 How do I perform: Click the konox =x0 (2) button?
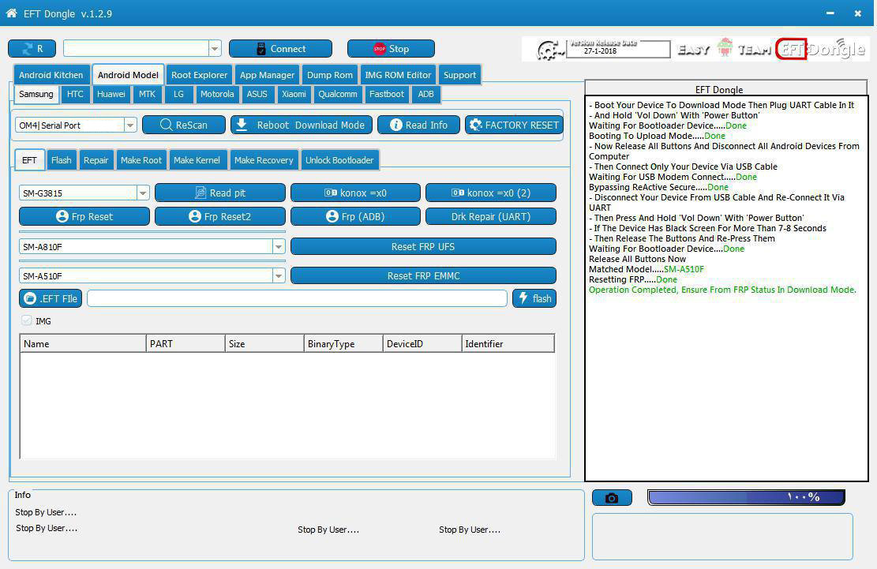(491, 193)
